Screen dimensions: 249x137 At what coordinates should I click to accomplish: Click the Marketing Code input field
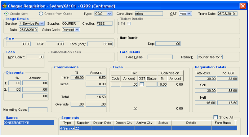click(38, 109)
